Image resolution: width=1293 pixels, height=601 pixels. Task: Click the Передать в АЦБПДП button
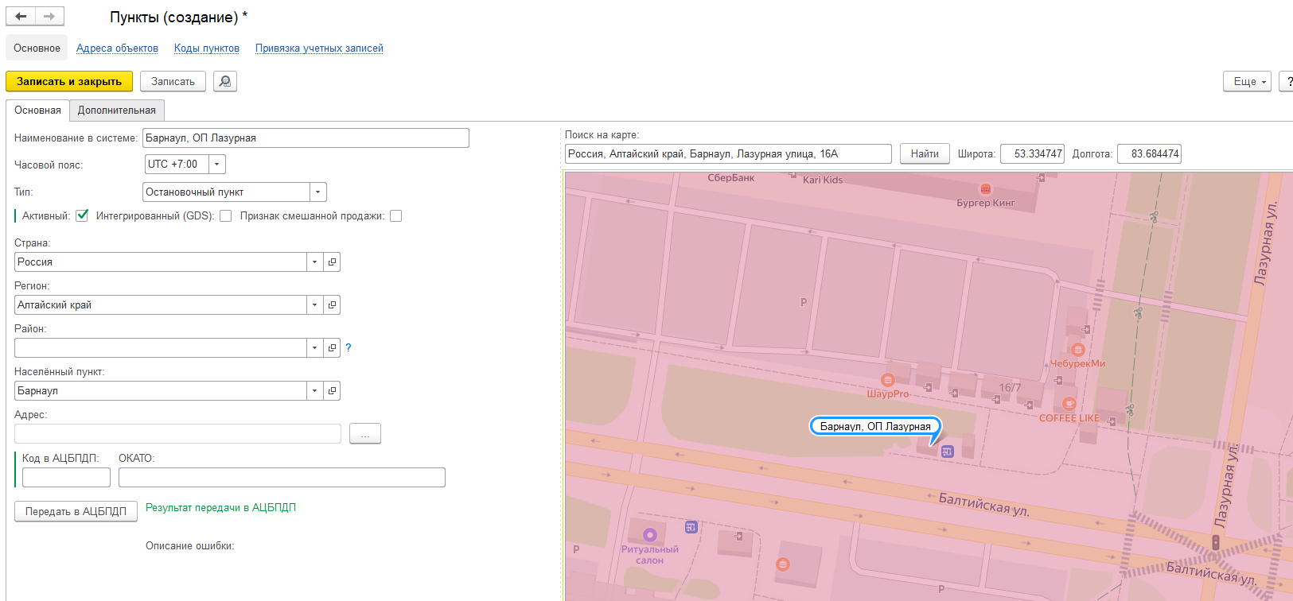click(x=76, y=511)
